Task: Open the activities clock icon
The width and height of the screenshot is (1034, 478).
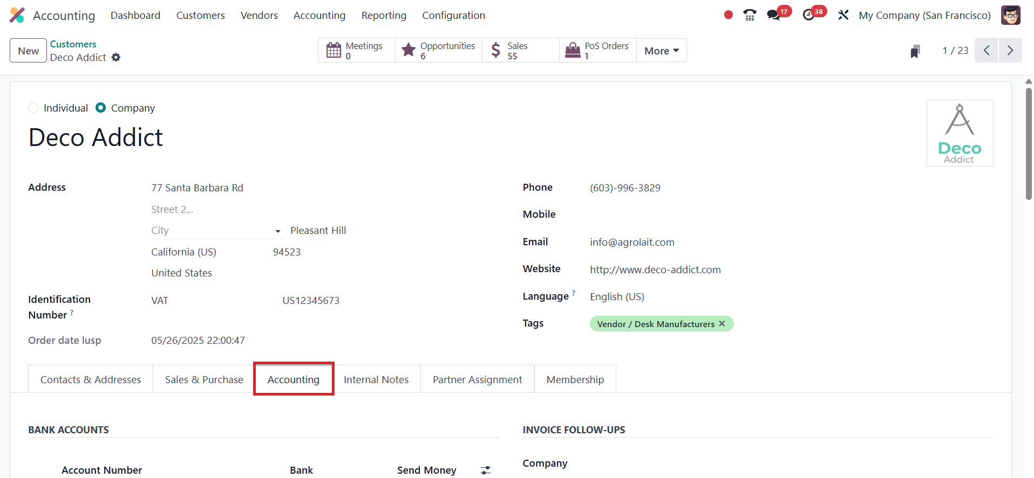Action: coord(808,15)
